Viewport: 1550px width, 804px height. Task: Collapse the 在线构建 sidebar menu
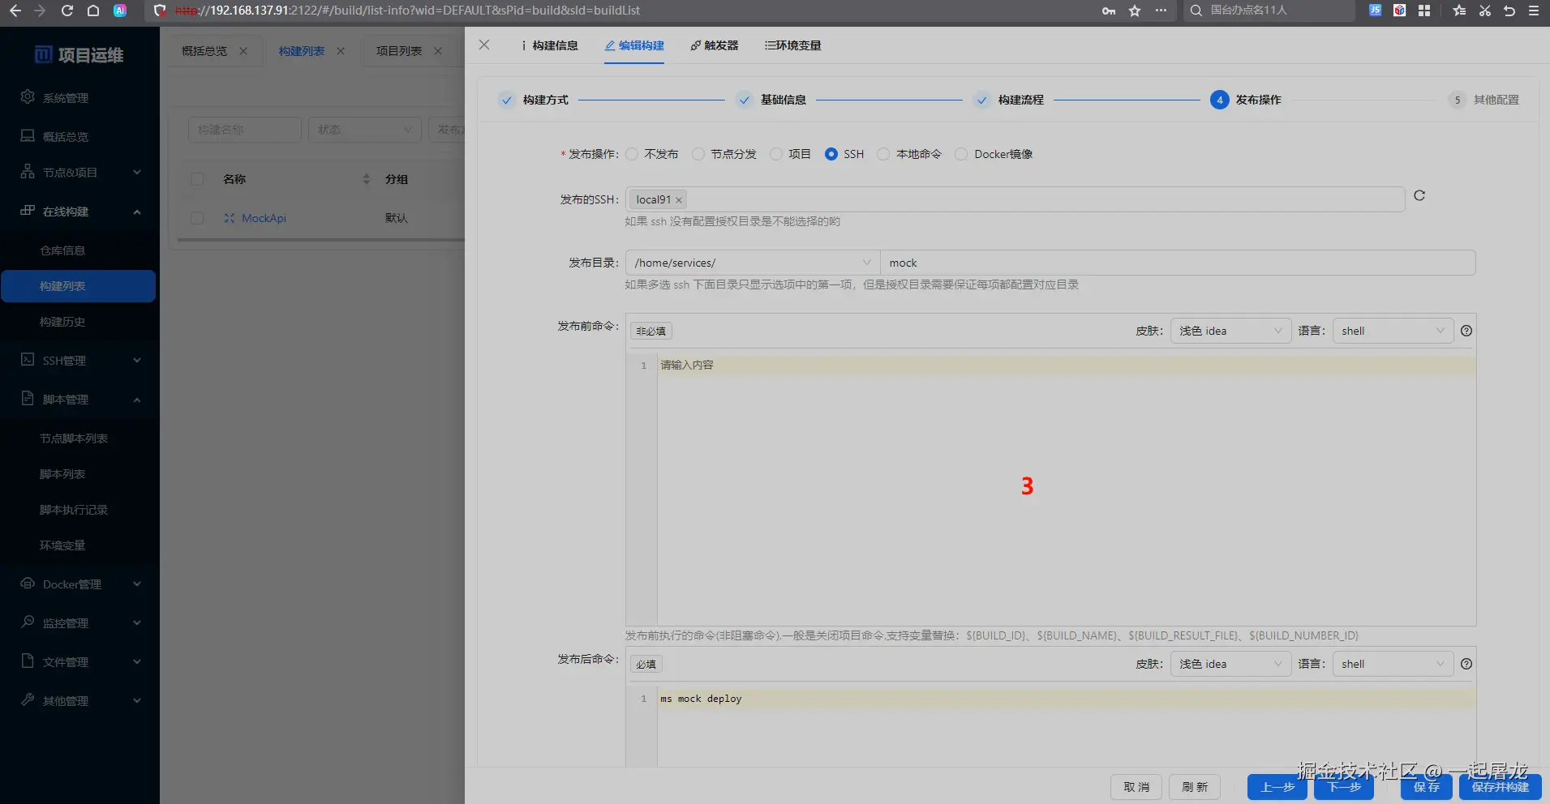click(x=79, y=212)
